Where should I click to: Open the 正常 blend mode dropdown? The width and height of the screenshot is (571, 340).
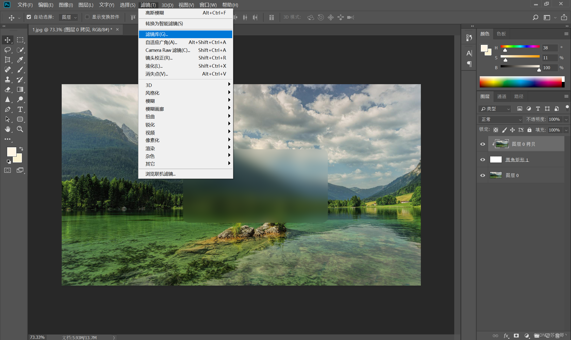pyautogui.click(x=500, y=120)
